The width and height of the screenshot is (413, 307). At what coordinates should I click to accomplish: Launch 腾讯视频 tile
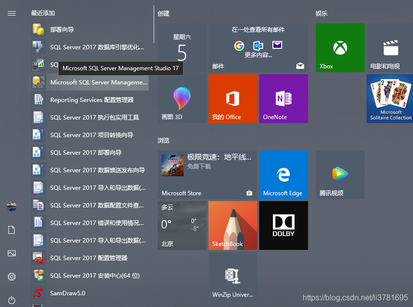[340, 175]
